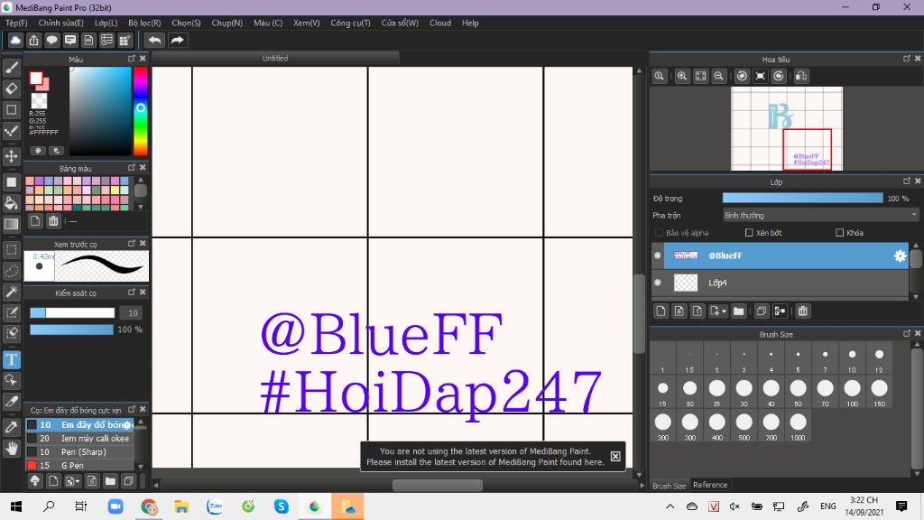Click the navigator preview thumbnail
This screenshot has width=924, height=520.
pos(787,128)
